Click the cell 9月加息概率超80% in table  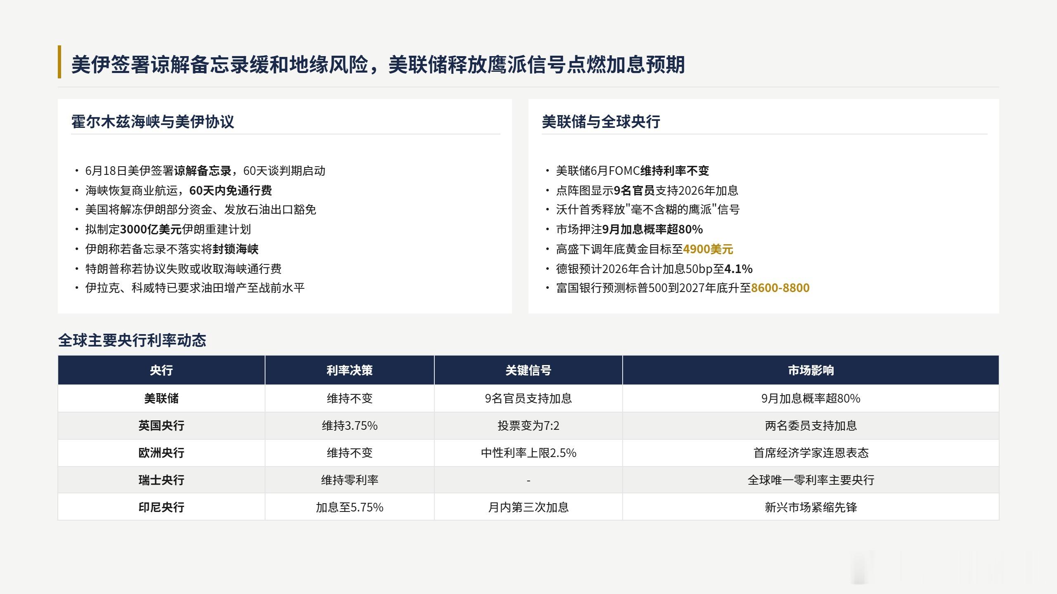811,398
